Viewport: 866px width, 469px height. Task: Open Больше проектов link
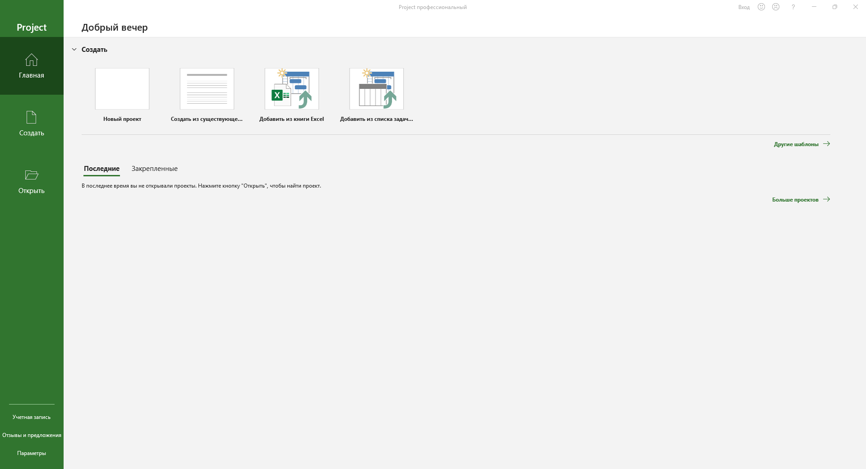pyautogui.click(x=801, y=199)
